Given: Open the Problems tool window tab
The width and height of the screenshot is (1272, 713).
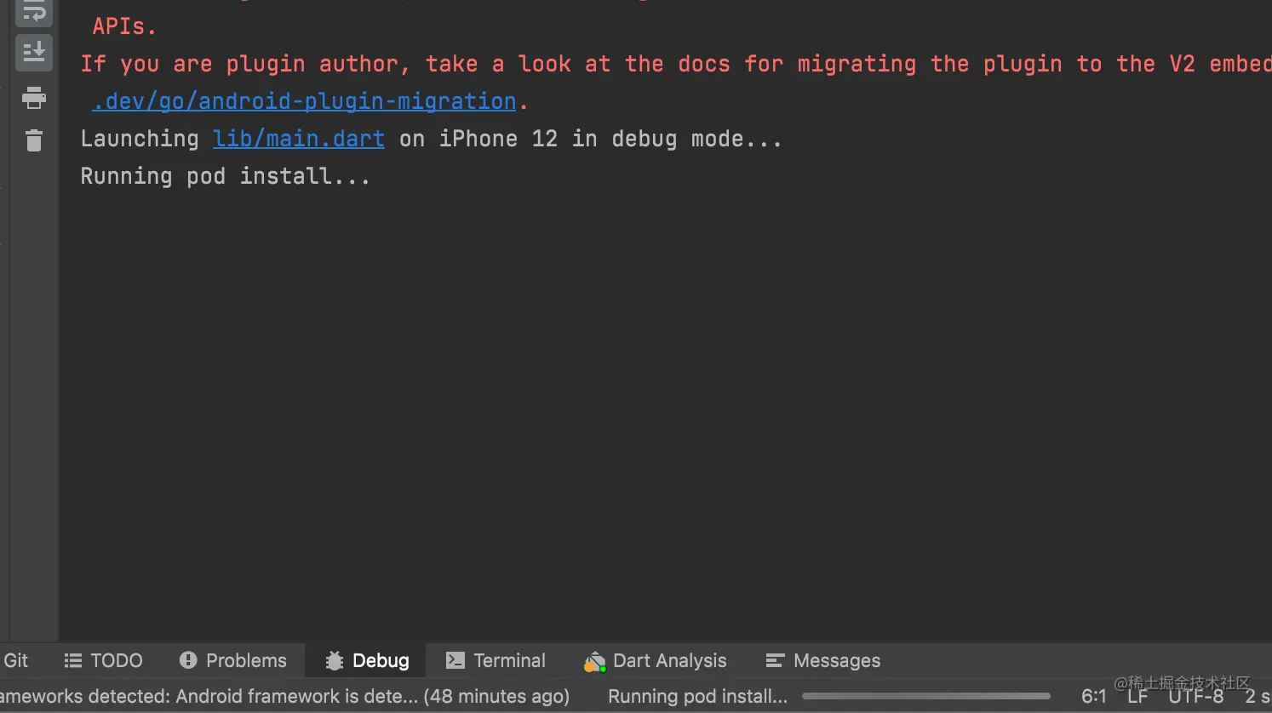Looking at the screenshot, I should pyautogui.click(x=233, y=660).
